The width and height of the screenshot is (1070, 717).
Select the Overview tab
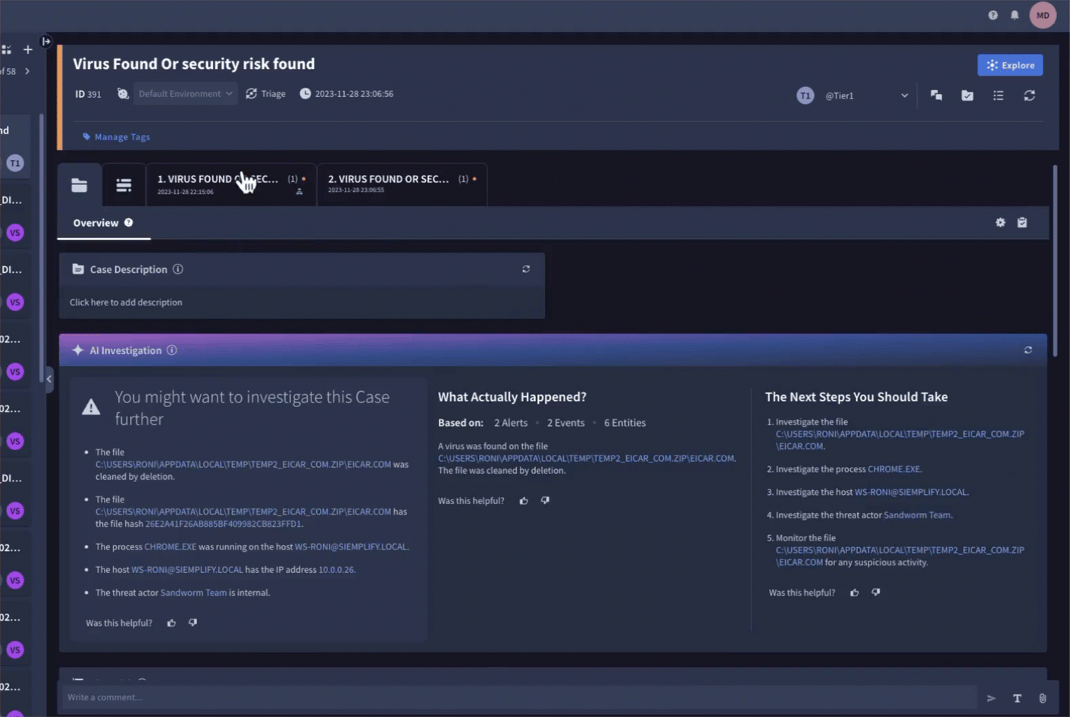click(96, 223)
